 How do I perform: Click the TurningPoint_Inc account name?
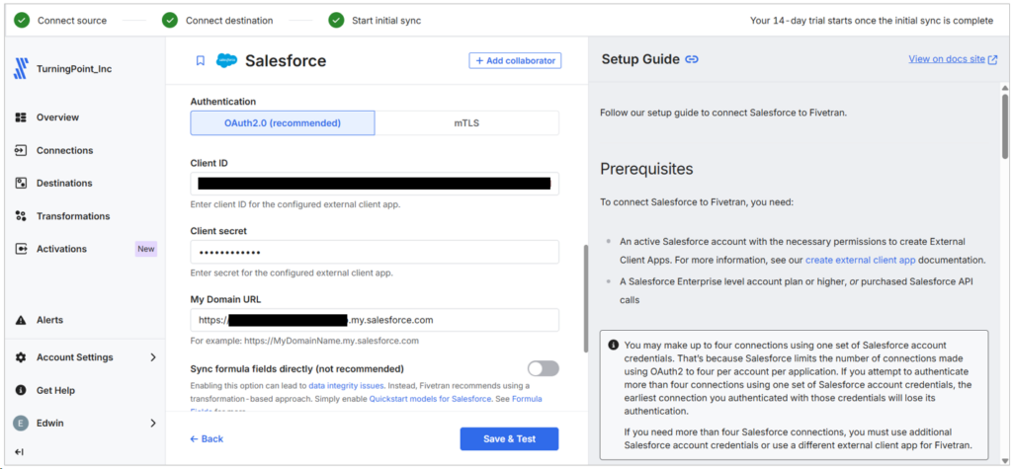tap(74, 69)
